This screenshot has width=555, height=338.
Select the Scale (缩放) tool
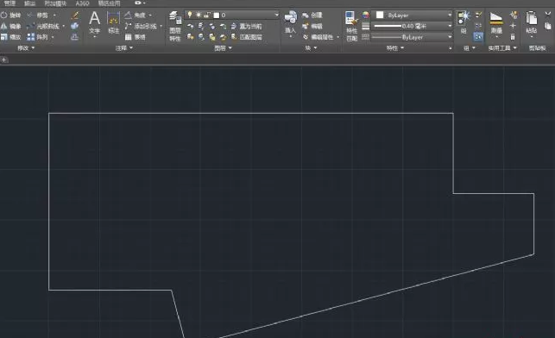point(11,37)
